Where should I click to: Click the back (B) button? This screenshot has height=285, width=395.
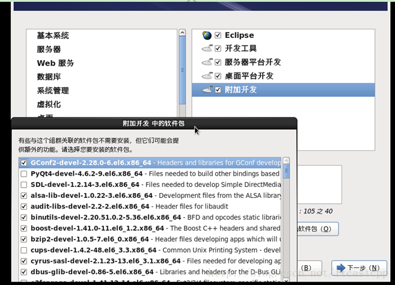point(310,268)
